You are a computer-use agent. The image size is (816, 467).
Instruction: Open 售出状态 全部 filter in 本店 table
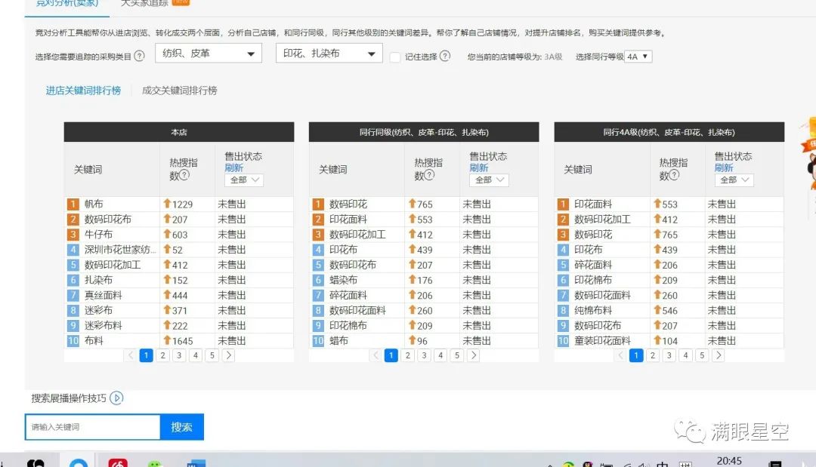[244, 180]
